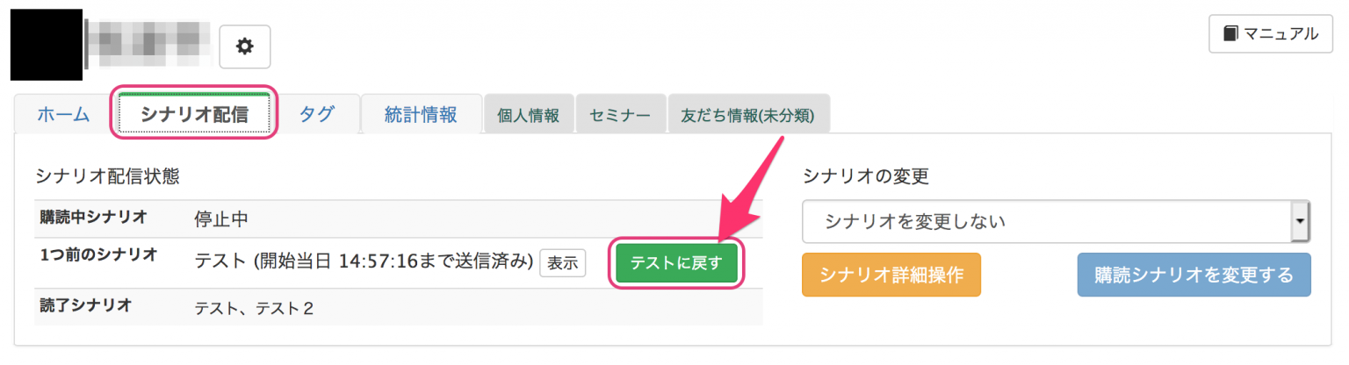Click the 表示 button beside previous scenario
Screen dimensions: 1349x365
point(563,262)
